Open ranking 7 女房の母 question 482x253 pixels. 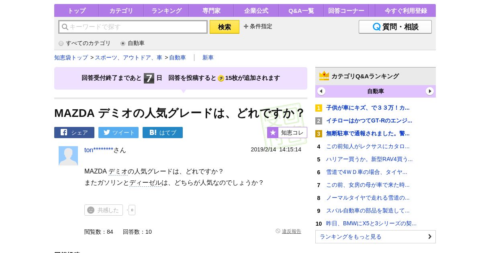coord(368,185)
